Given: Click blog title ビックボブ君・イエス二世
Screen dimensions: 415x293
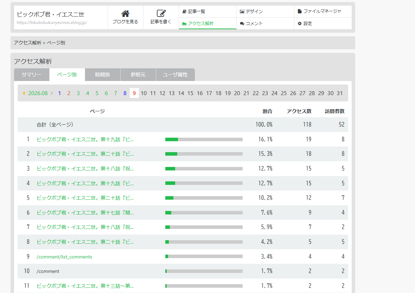Looking at the screenshot, I should 51,14.
